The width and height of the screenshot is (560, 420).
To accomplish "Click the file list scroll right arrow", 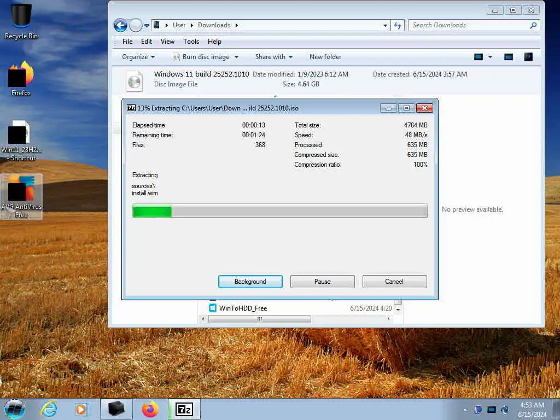I will click(389, 319).
